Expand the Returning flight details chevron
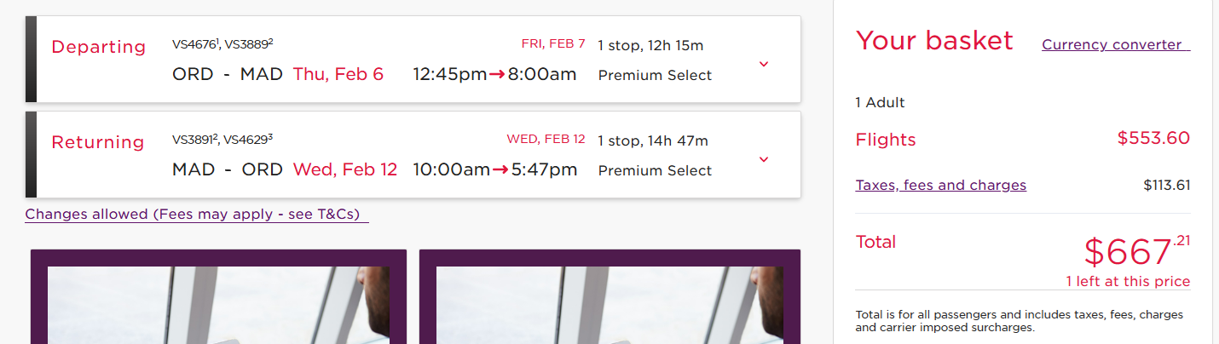 pyautogui.click(x=764, y=159)
